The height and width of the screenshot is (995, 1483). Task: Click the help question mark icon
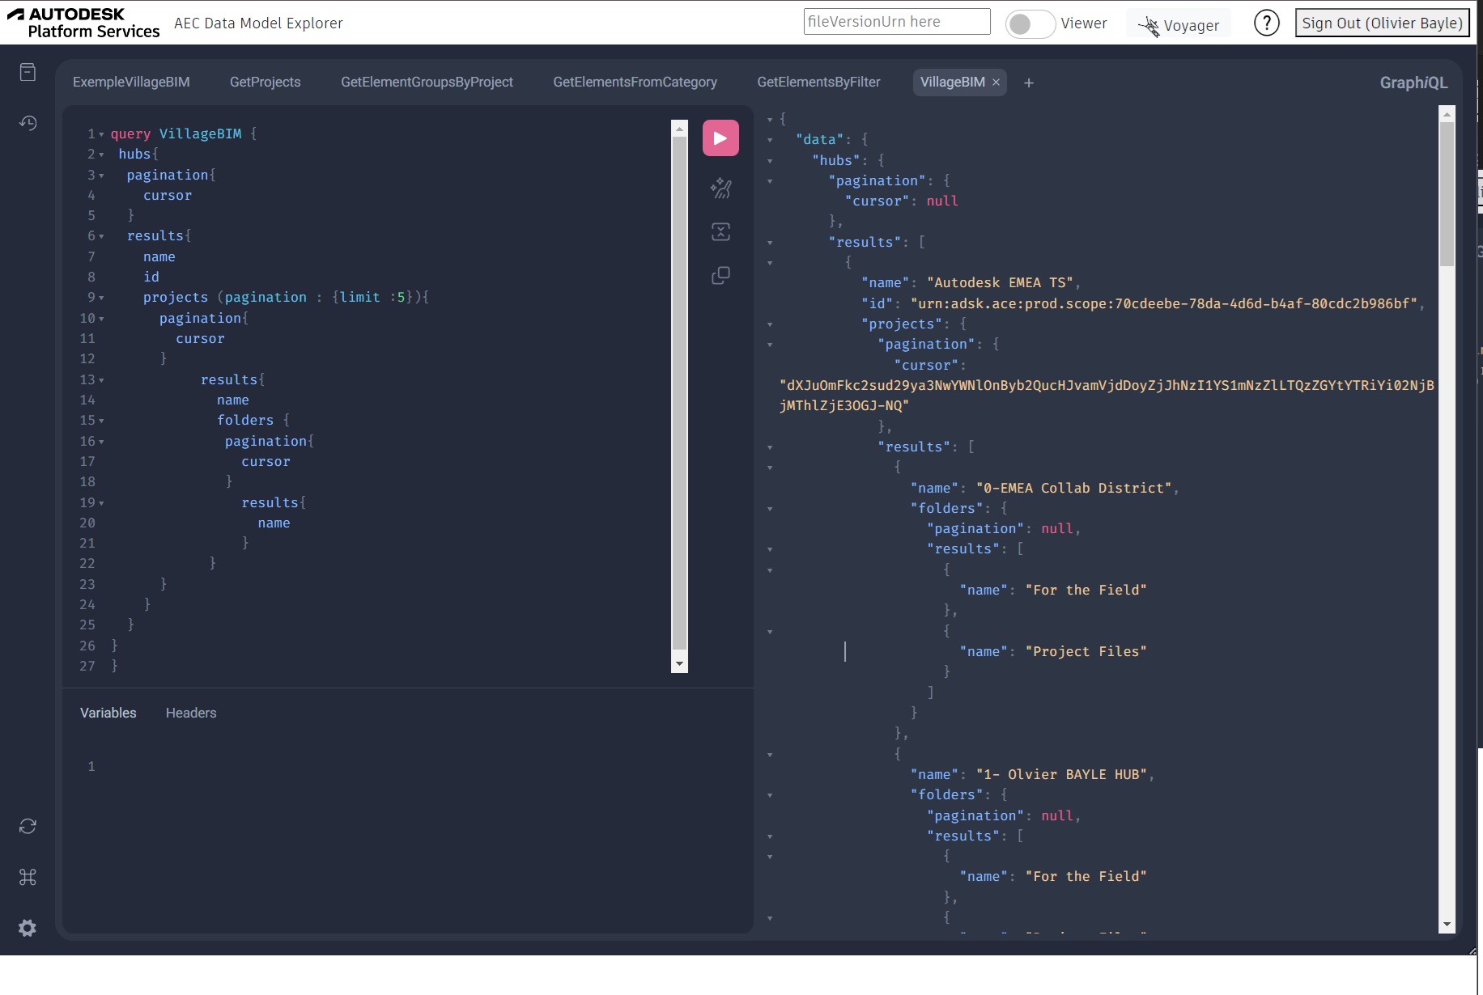[x=1266, y=23]
